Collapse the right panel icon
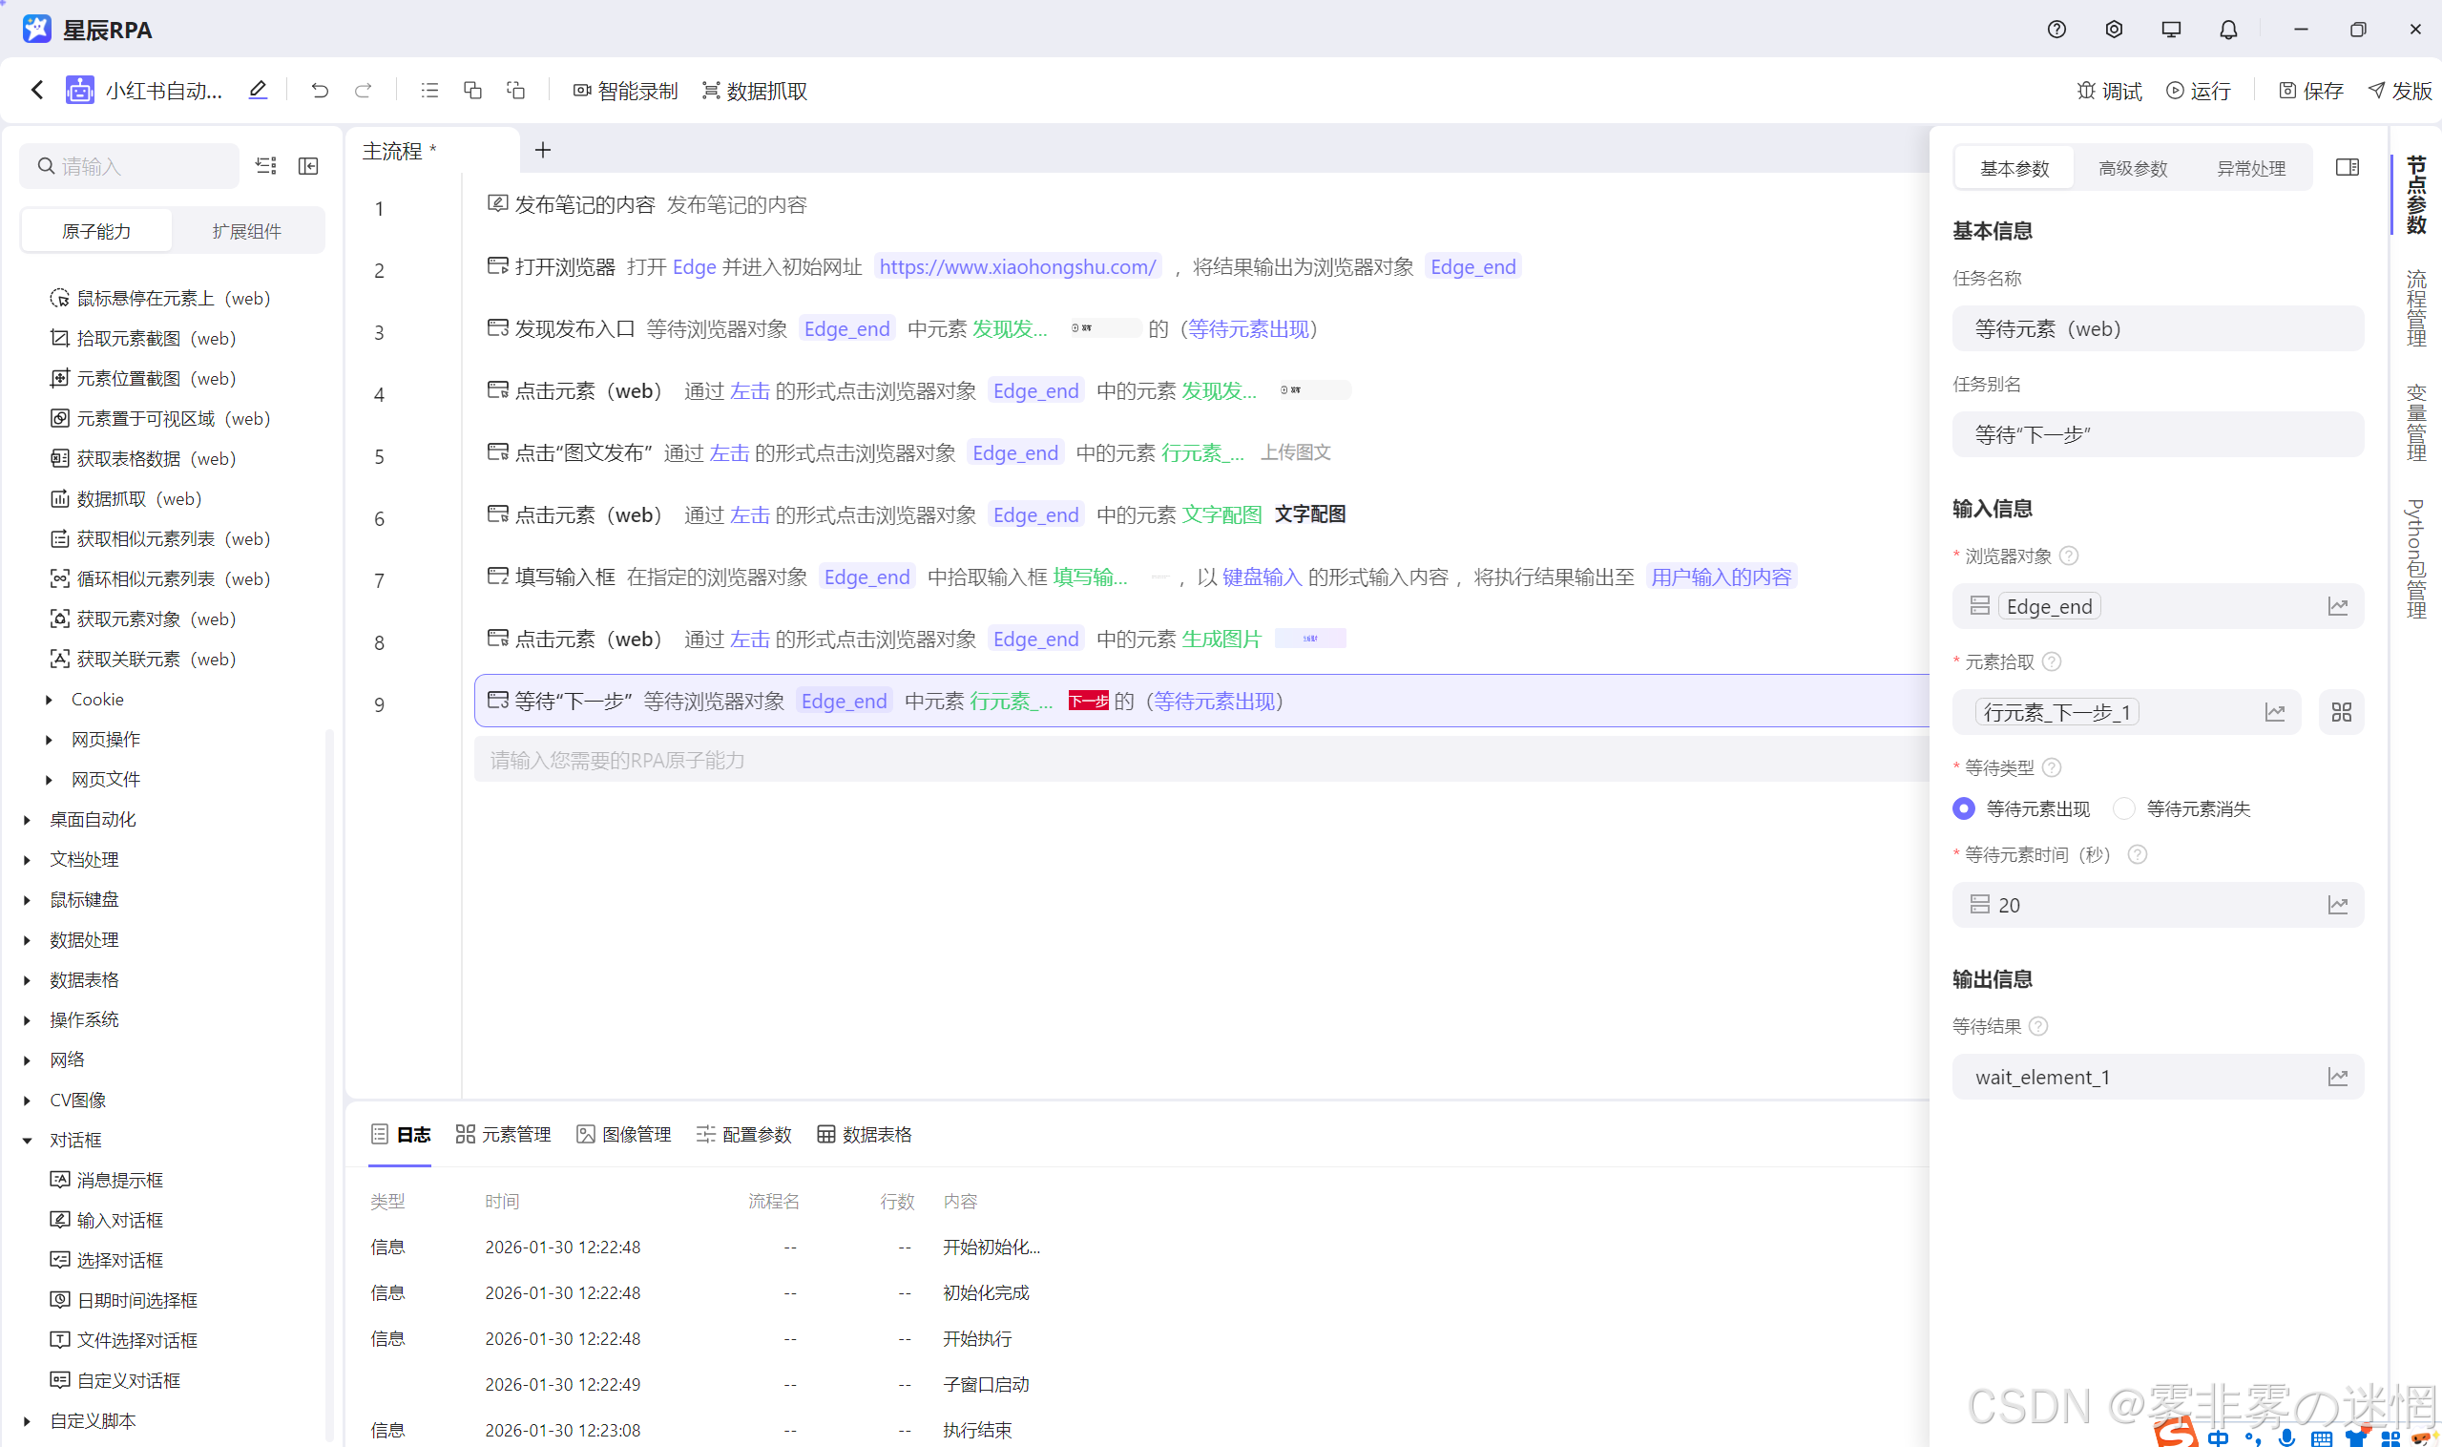Image resolution: width=2442 pixels, height=1447 pixels. [2348, 168]
